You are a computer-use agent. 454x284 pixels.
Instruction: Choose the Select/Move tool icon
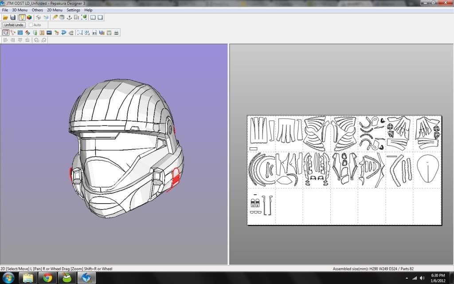[5, 32]
